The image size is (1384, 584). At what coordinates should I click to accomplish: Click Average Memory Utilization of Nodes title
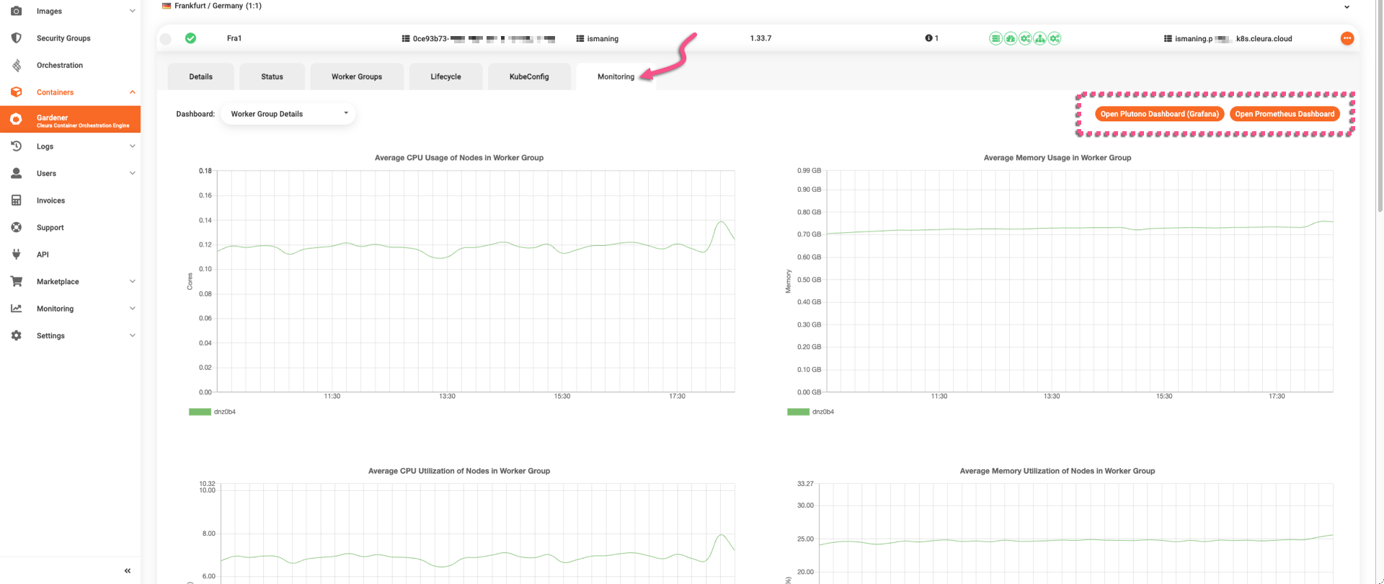(x=1057, y=471)
